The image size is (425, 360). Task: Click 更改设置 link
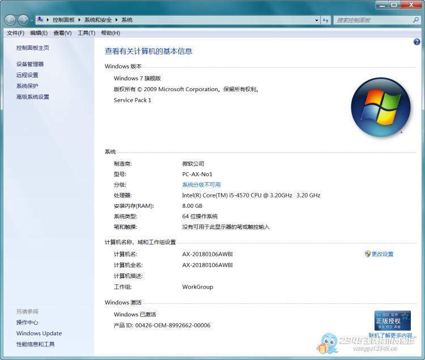[x=382, y=254]
